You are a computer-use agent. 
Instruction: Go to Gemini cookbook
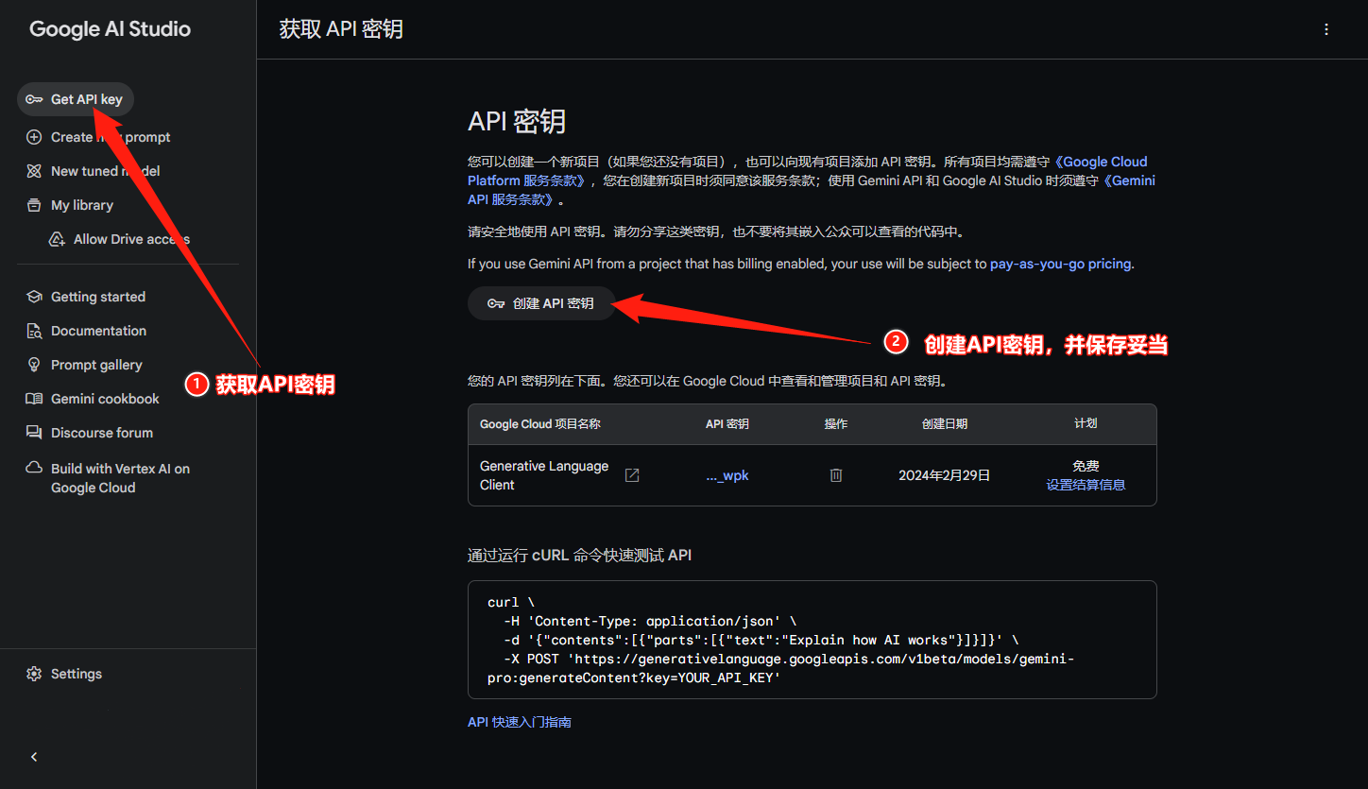coord(105,399)
